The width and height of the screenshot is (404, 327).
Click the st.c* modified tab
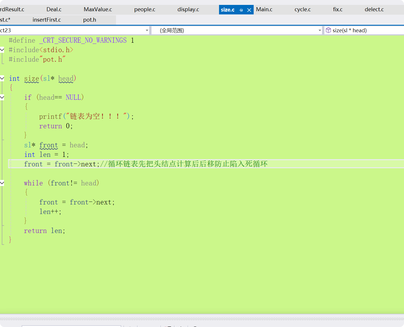pos(5,20)
